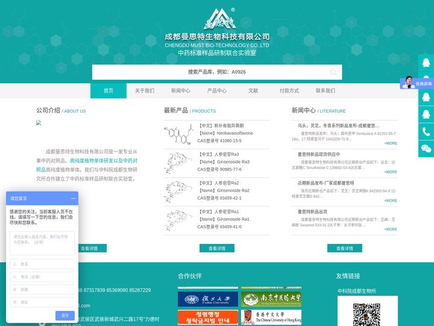The height and width of the screenshot is (326, 434).
Task: Minimize the 请您留言 chat widget
Action: coord(74,198)
